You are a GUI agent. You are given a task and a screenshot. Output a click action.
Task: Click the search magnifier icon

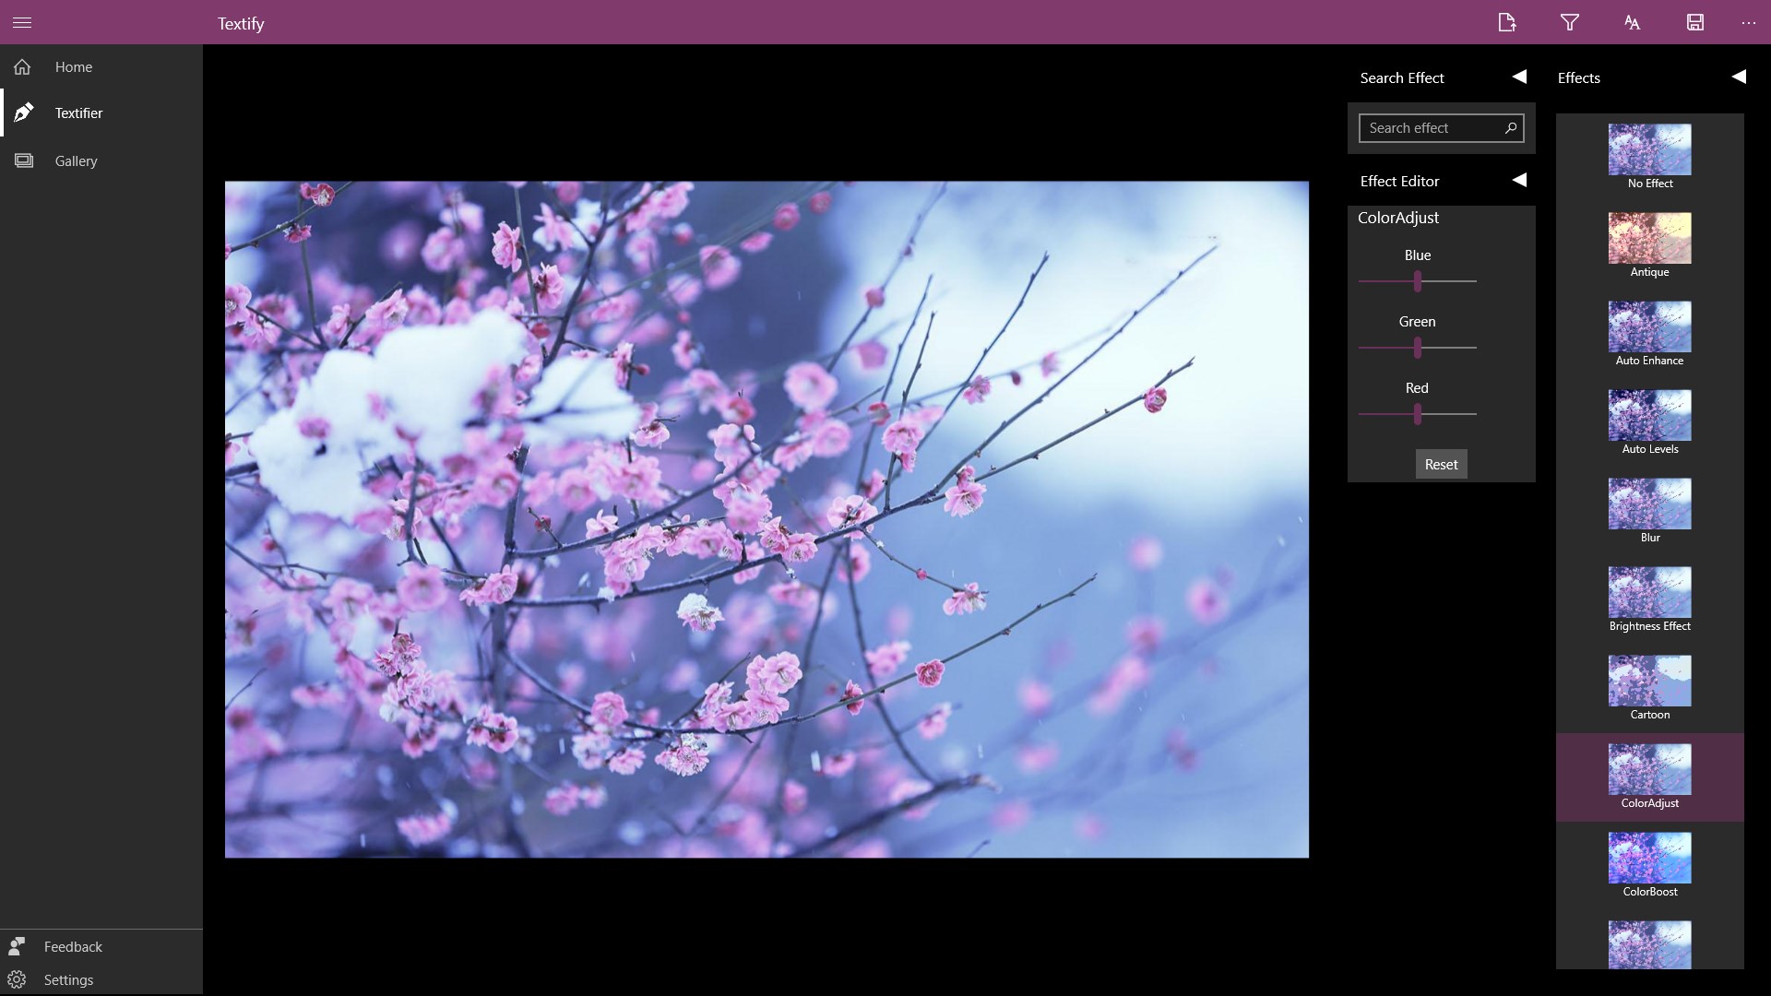[x=1510, y=128]
